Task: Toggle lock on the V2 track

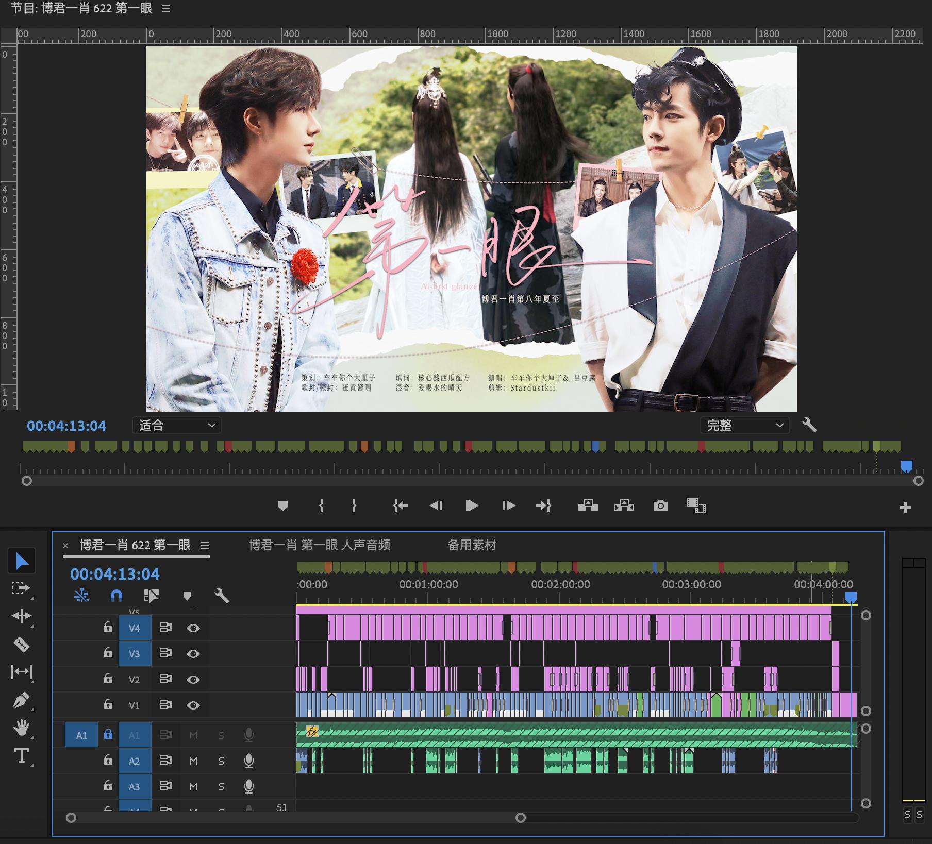Action: click(108, 679)
